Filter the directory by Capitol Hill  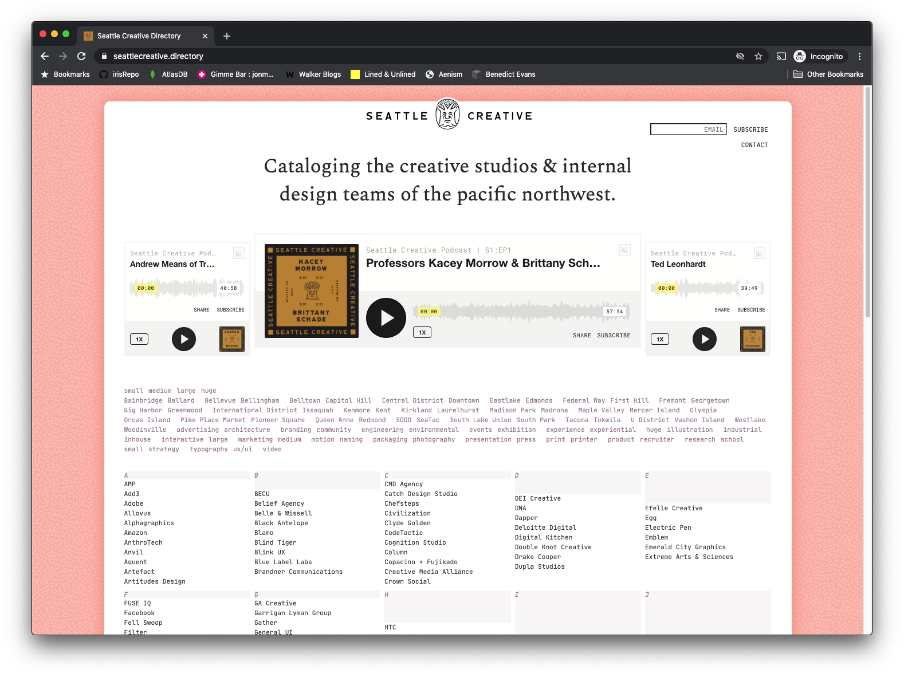click(x=348, y=401)
